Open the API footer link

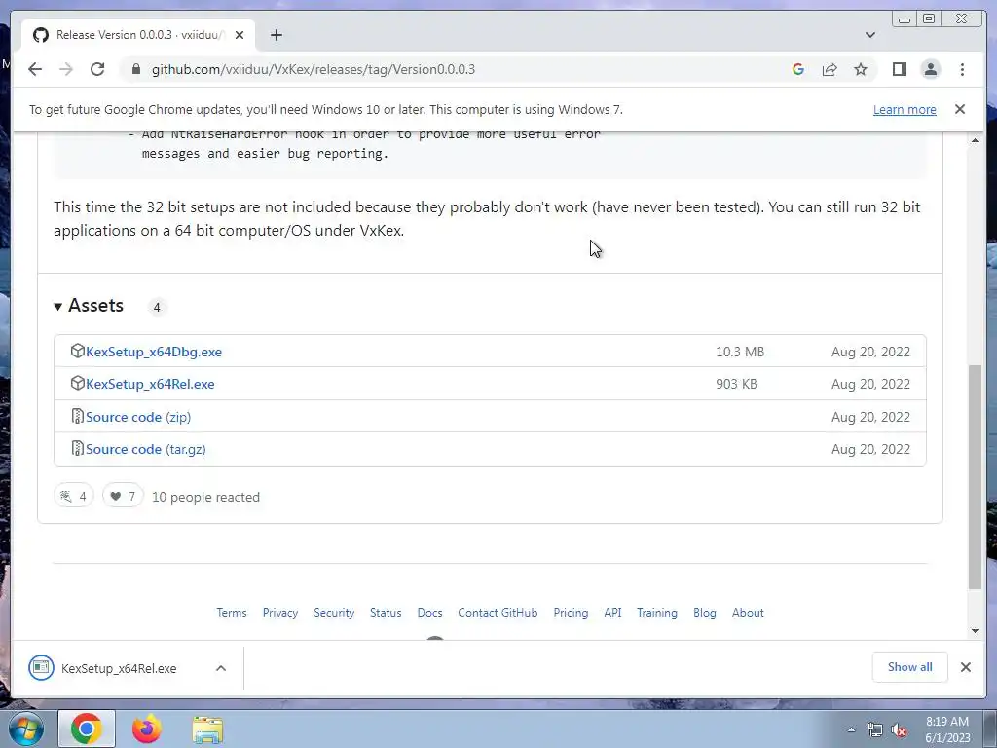[x=612, y=613]
